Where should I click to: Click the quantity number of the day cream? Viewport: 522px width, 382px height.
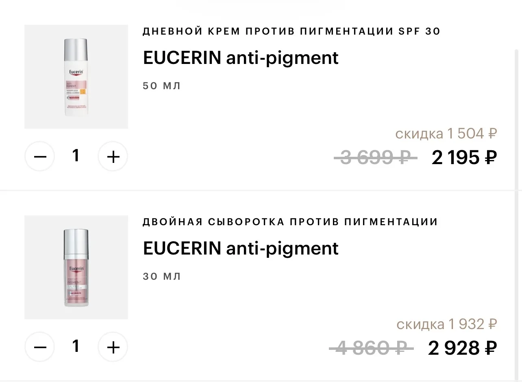[x=76, y=156]
